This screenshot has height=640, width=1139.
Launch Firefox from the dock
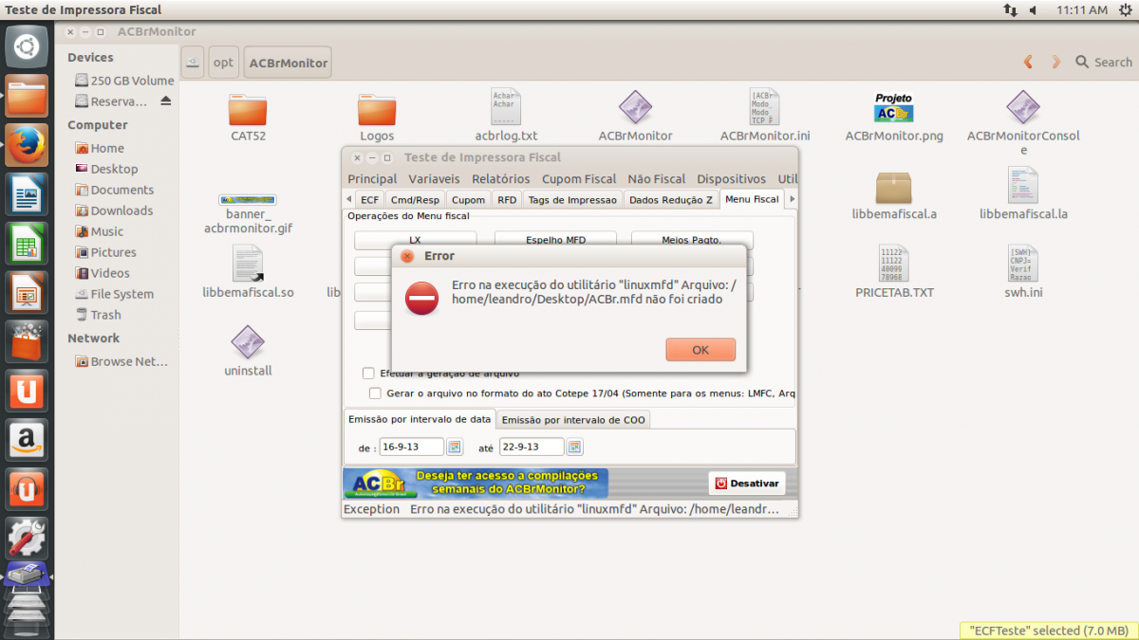27,145
